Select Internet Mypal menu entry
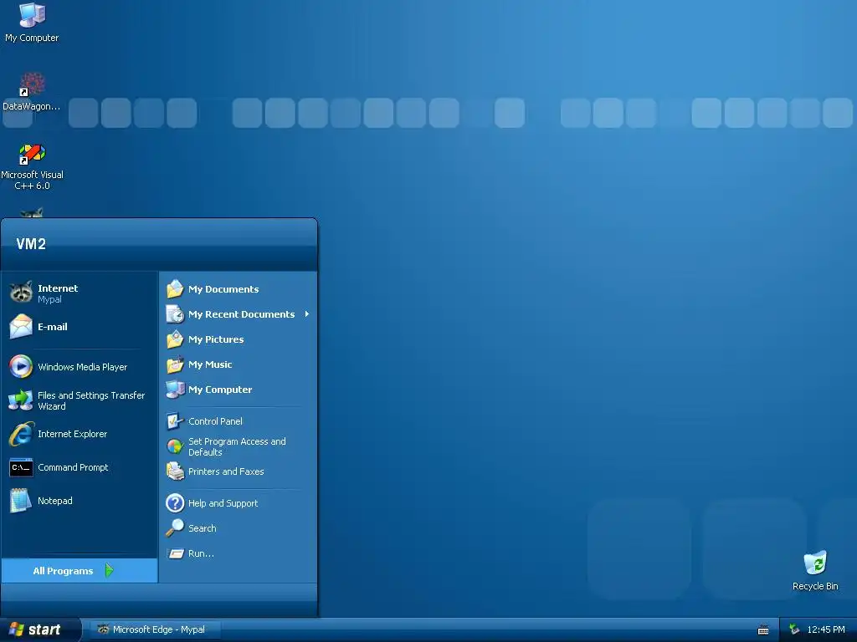Screen dimensions: 857x642 point(80,293)
